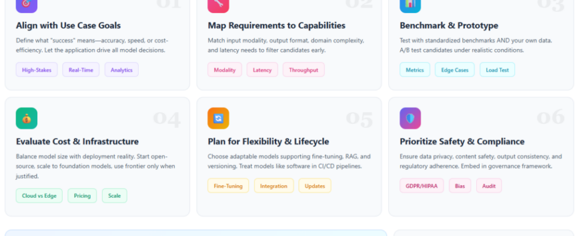Select the Fine-Tuning tag
Image resolution: width=577 pixels, height=236 pixels.
click(x=228, y=186)
